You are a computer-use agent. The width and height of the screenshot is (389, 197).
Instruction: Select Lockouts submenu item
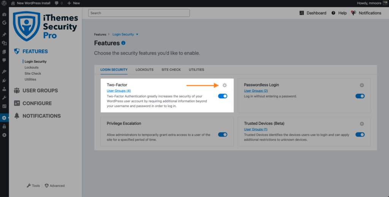(x=32, y=68)
